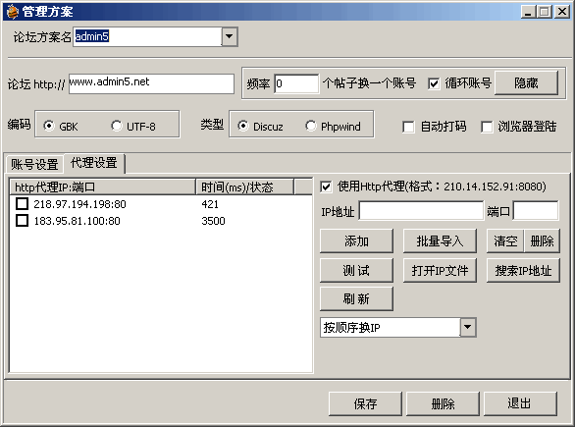The image size is (575, 427).
Task: Click the 搜索IP地址 button
Action: [x=523, y=270]
